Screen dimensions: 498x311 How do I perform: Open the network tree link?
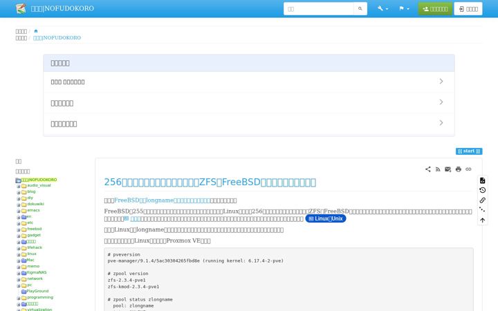pos(35,279)
